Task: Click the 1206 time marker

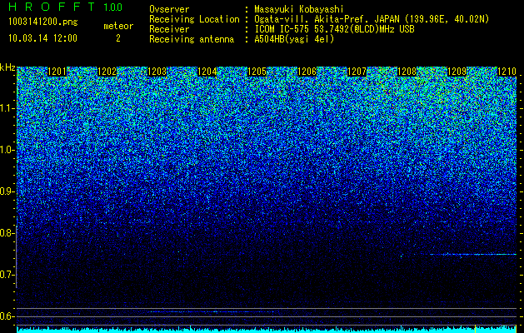Action: [x=307, y=72]
